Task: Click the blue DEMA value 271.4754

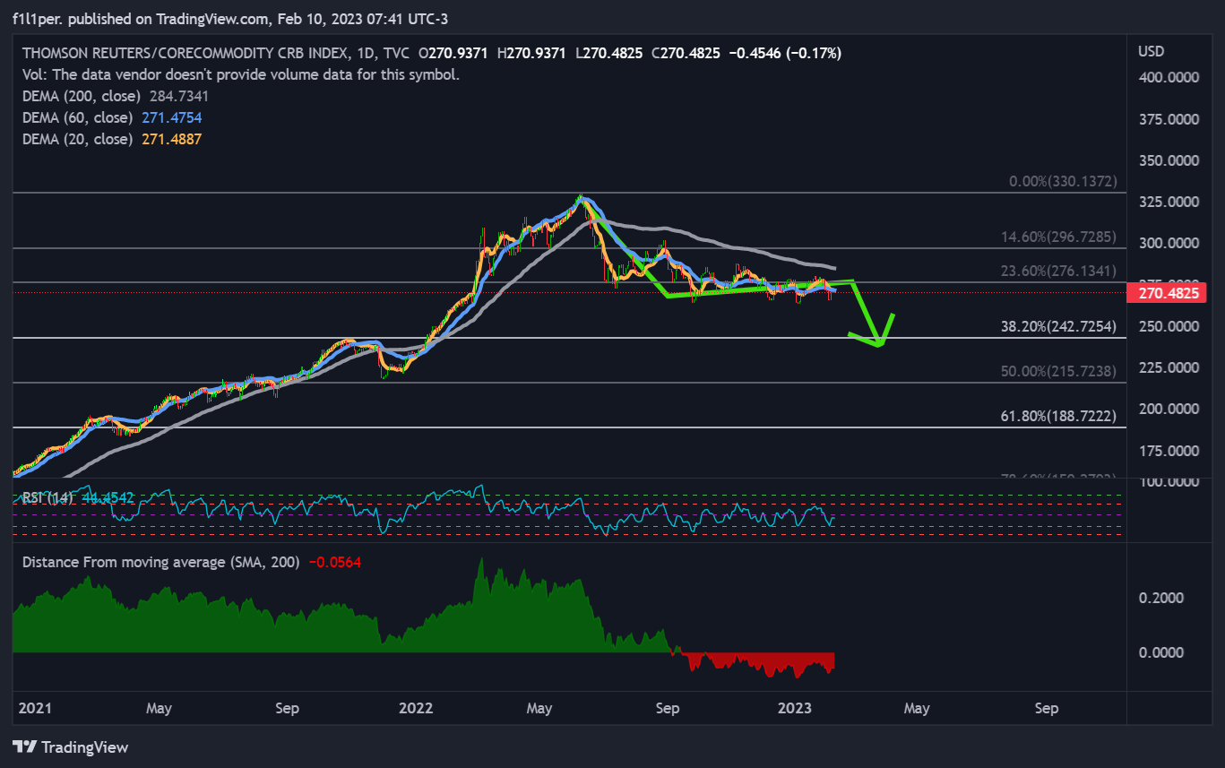Action: [171, 117]
